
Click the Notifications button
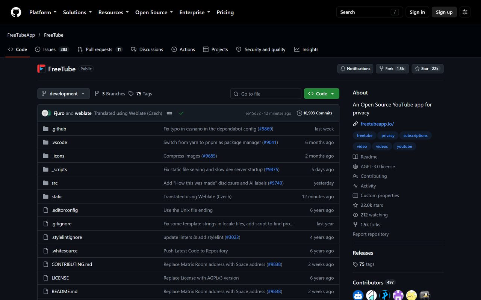pos(355,69)
